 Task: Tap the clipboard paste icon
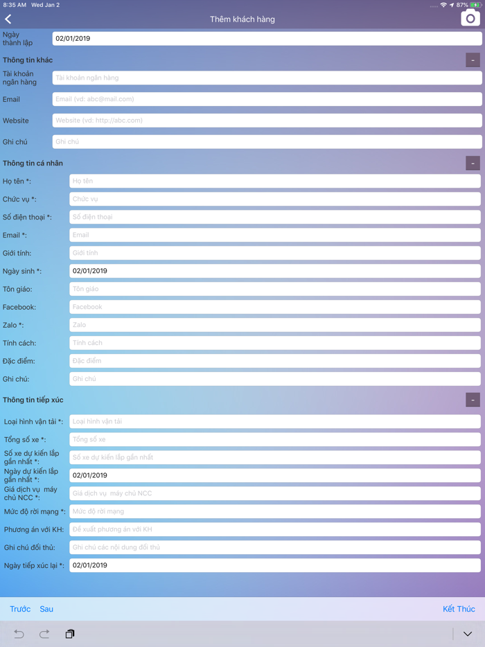click(x=70, y=634)
